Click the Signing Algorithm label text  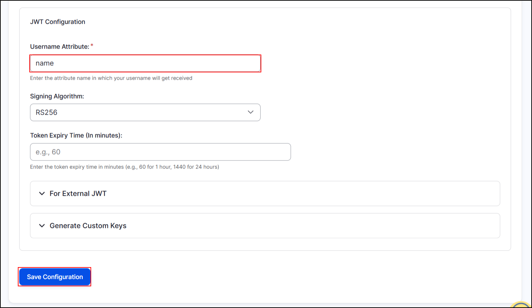pos(57,96)
